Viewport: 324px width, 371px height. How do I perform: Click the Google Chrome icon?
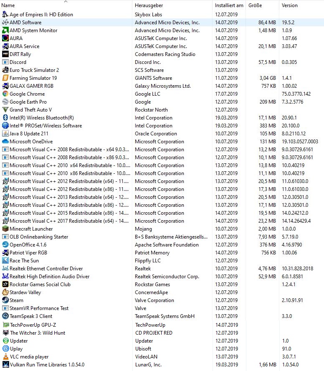point(5,94)
